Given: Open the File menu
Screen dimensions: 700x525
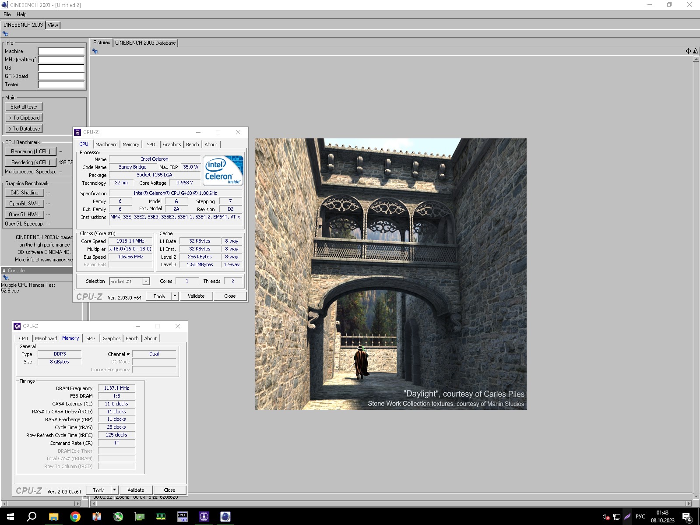Looking at the screenshot, I should pos(7,14).
